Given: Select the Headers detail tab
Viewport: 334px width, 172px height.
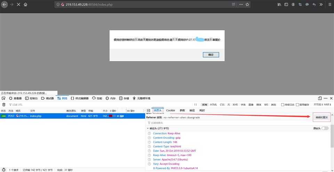Looking at the screenshot, I should click(x=158, y=110).
